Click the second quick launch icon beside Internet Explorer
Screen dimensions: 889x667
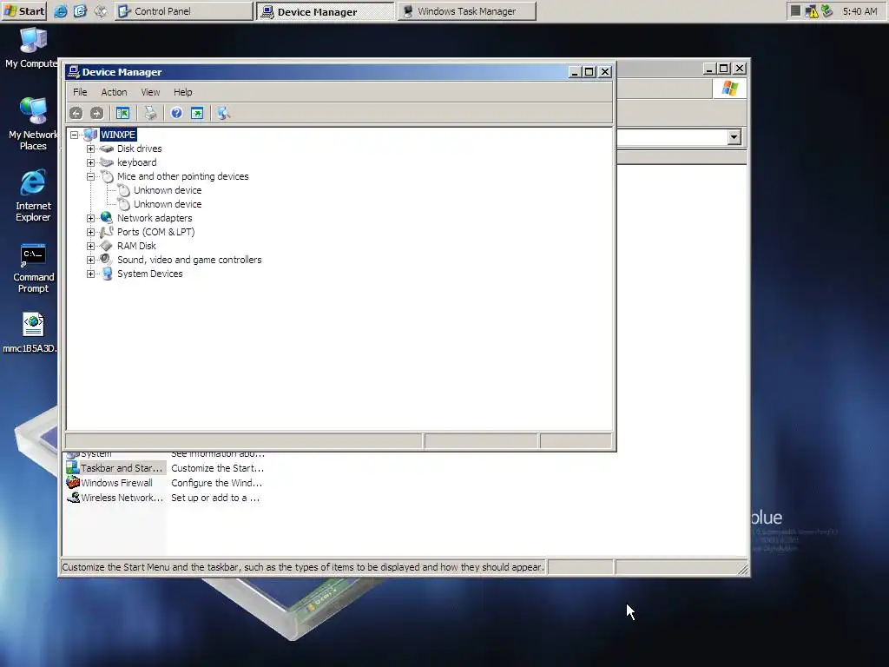coord(80,10)
